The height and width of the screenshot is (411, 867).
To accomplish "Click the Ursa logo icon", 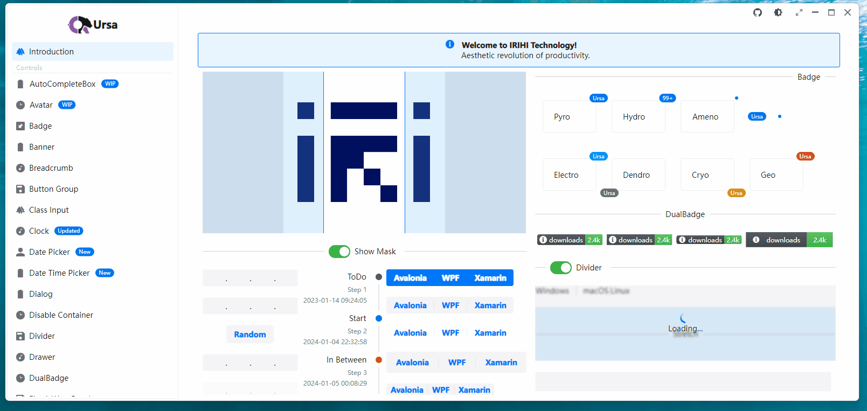I will click(80, 25).
